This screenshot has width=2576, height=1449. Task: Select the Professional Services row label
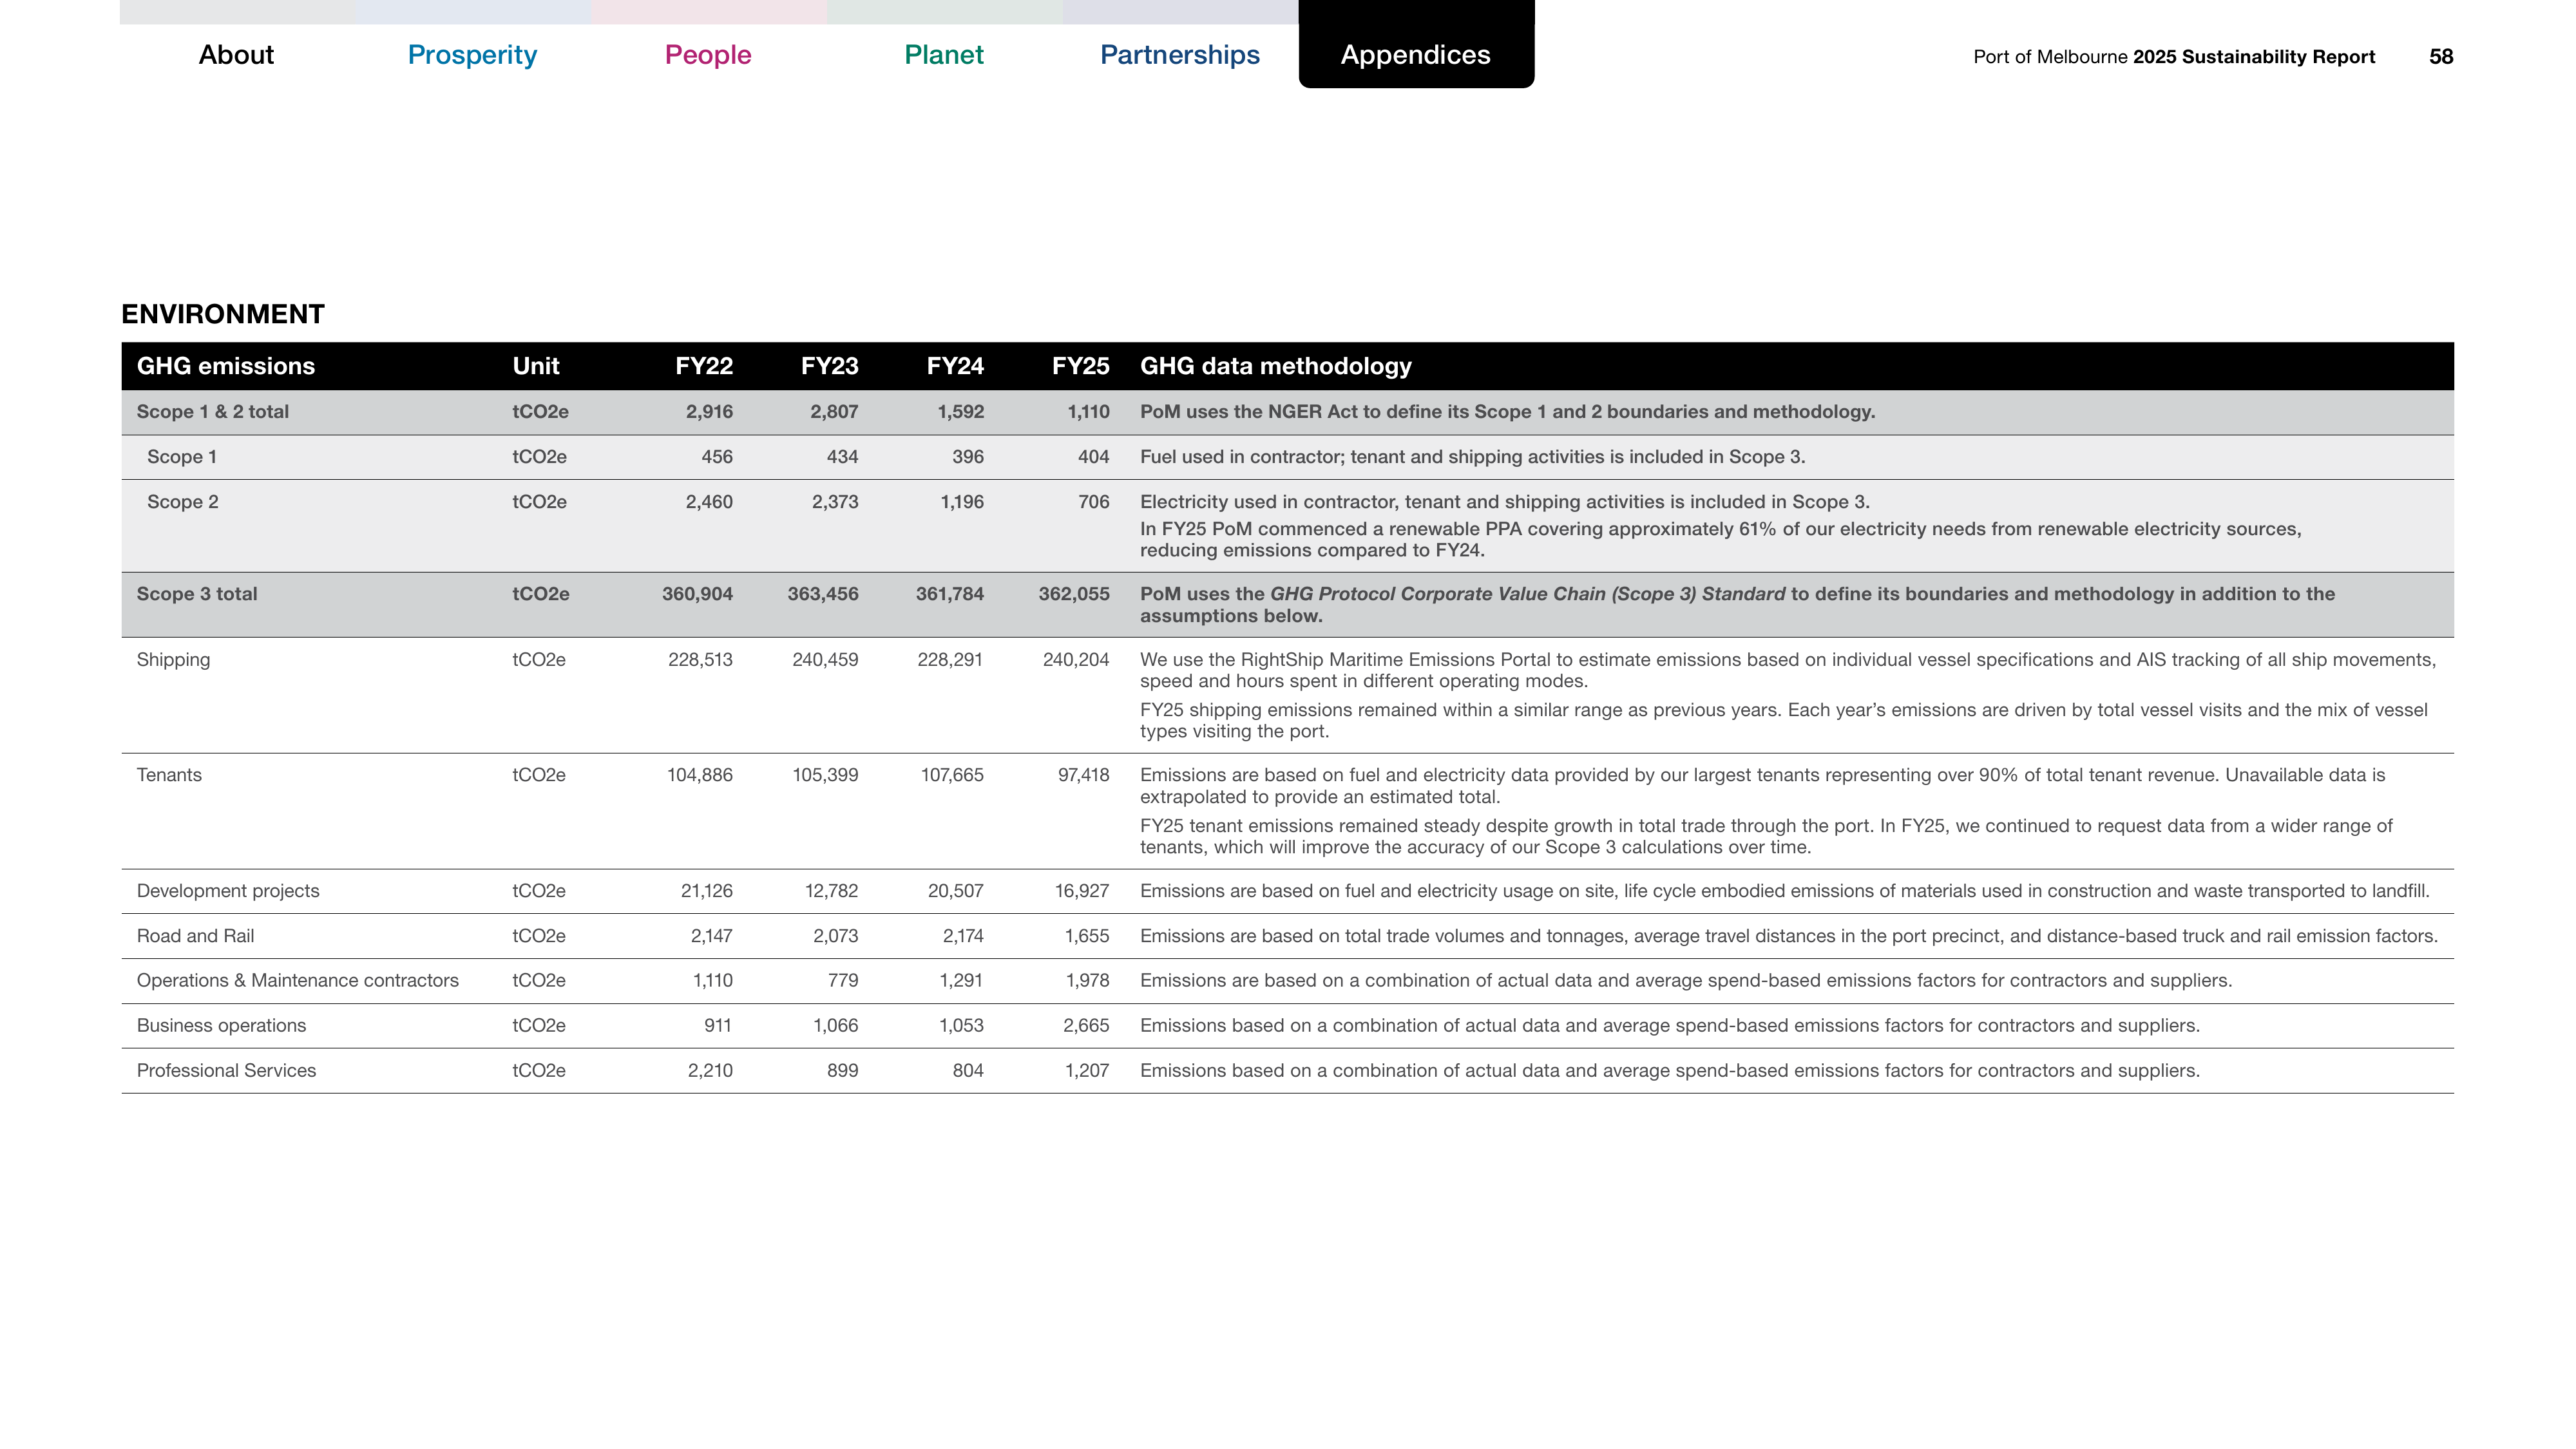[226, 1071]
